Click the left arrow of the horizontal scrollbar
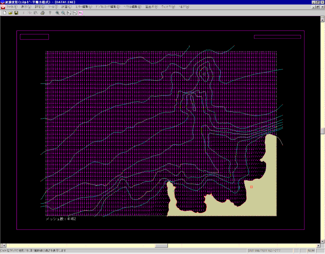 pyautogui.click(x=4, y=246)
